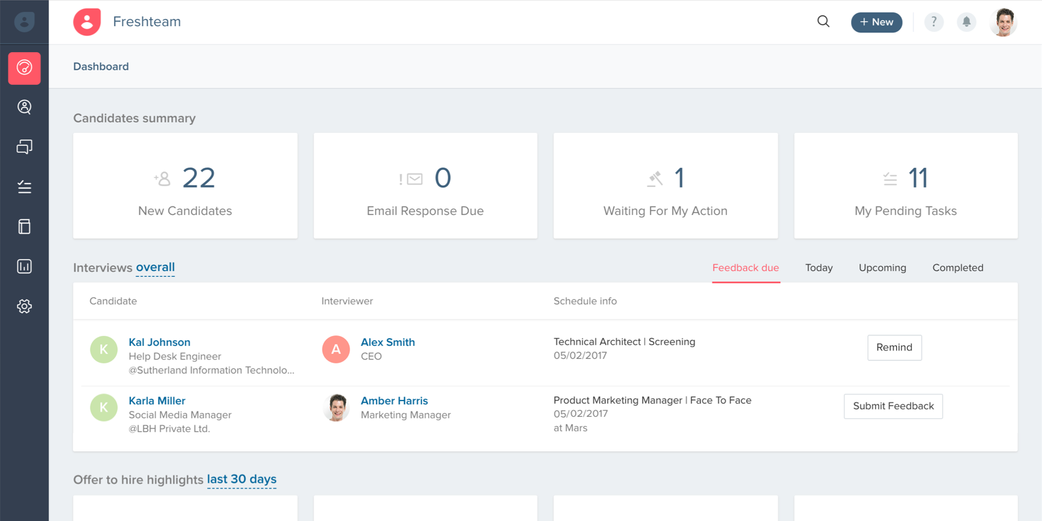The height and width of the screenshot is (521, 1042).
Task: Open the Job postings book icon in sidebar
Action: [24, 227]
